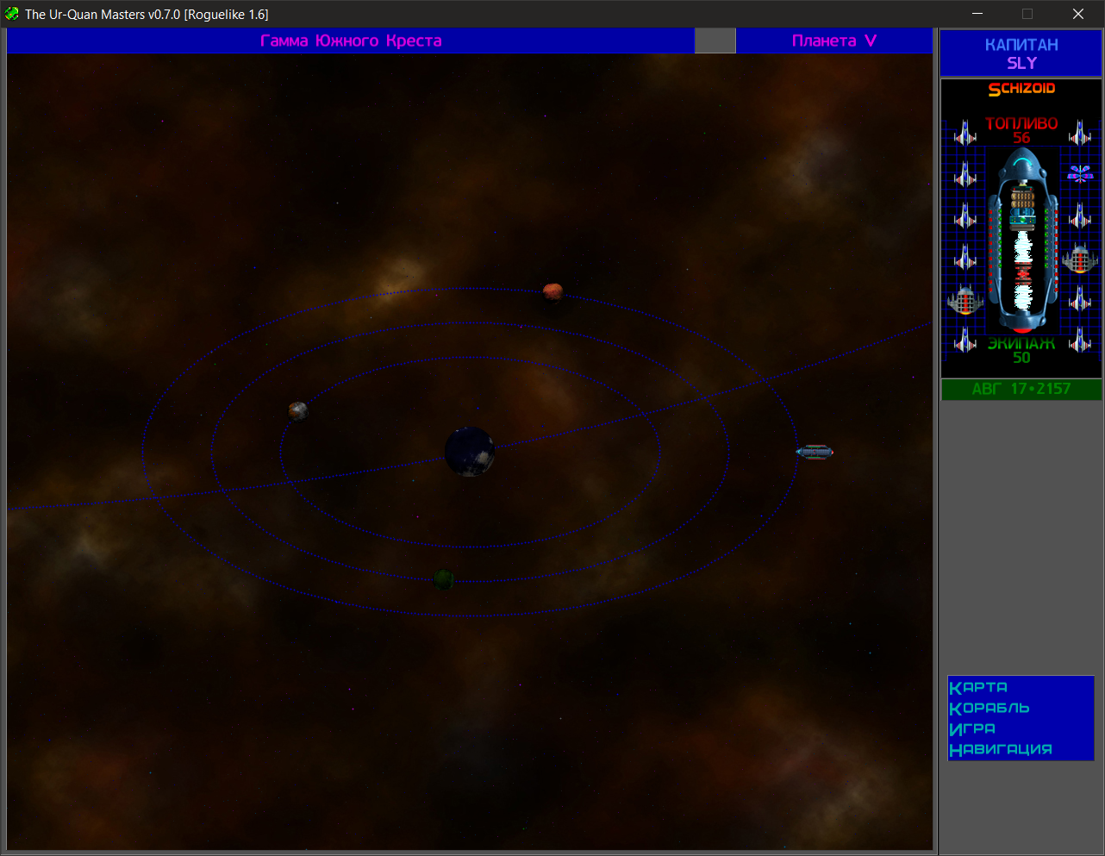Click the flagship module diagram in status panel
This screenshot has height=856, width=1105.
tap(1022, 241)
